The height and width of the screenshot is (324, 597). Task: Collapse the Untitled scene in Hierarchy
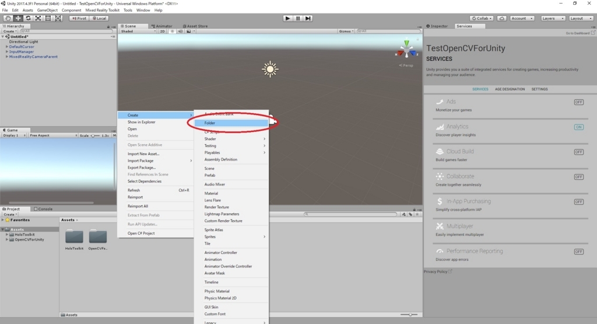tap(3, 37)
